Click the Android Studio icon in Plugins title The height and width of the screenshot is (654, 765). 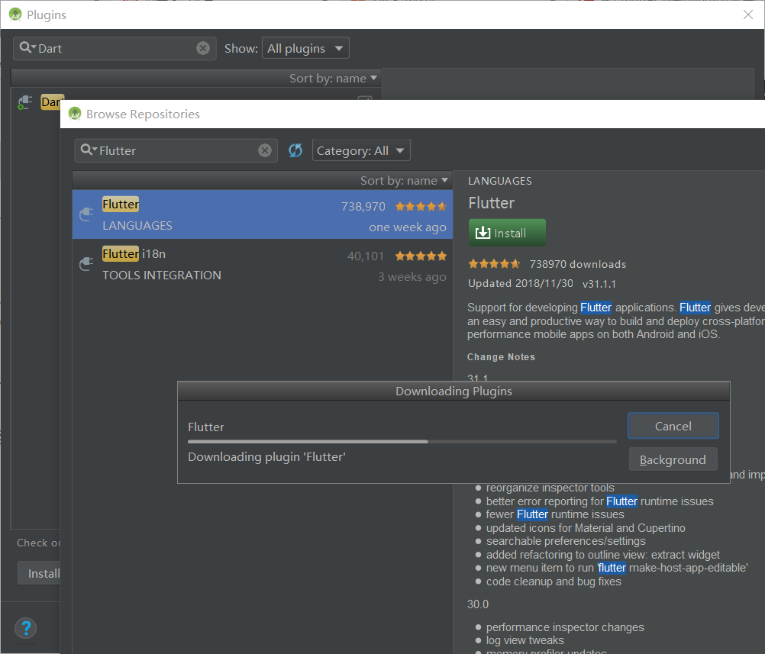[x=15, y=14]
